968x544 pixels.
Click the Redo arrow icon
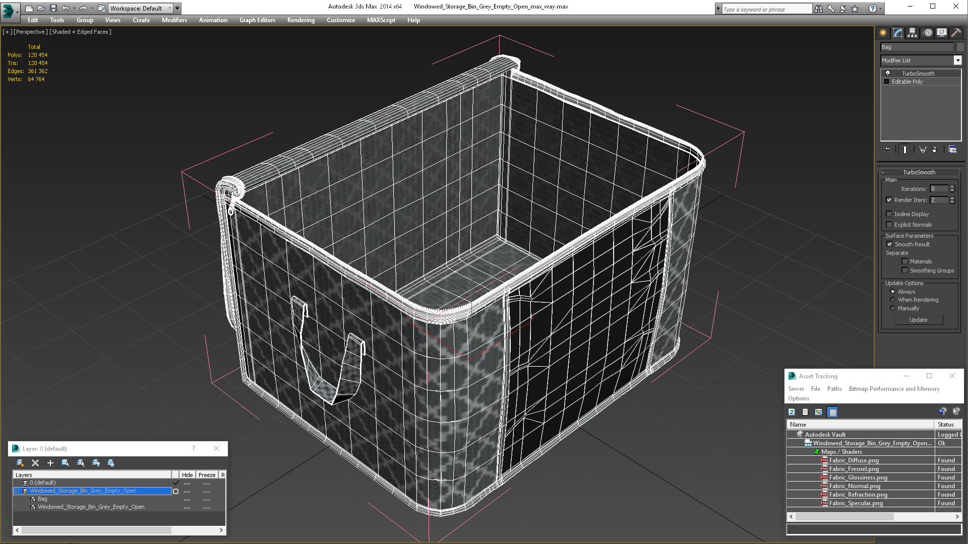point(83,8)
